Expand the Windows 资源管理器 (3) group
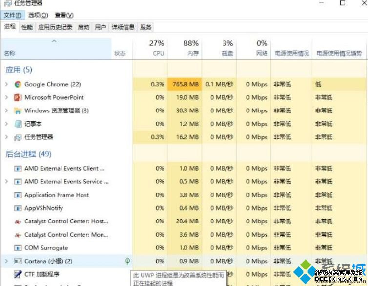 point(6,110)
